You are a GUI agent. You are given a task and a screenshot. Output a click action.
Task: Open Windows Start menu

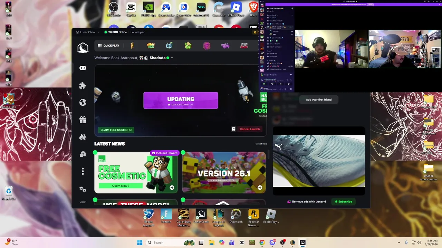click(140, 242)
